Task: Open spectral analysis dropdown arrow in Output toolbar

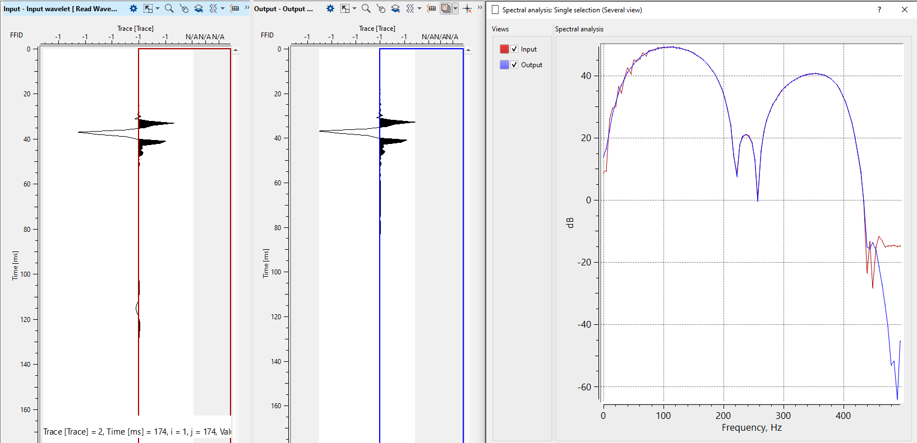Action: click(x=455, y=8)
